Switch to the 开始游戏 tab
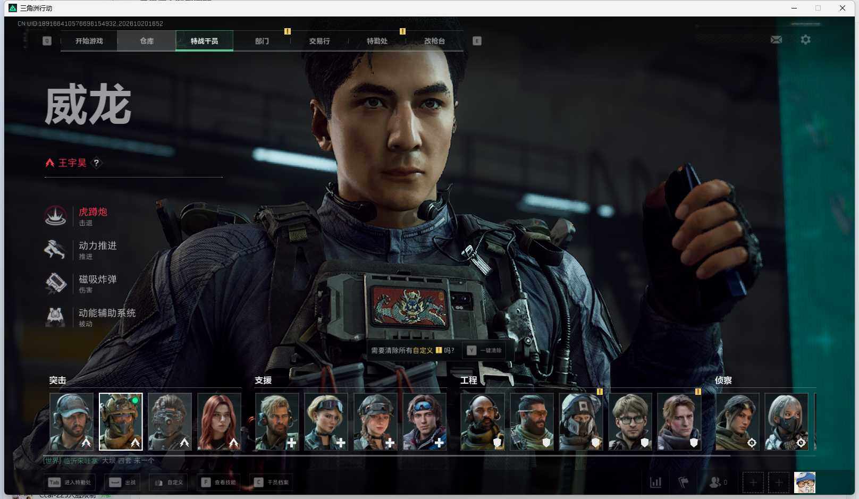The width and height of the screenshot is (859, 499). tap(89, 41)
